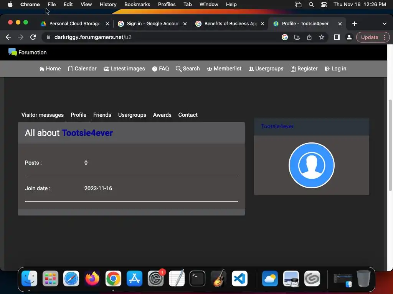The image size is (393, 294).
Task: Click the Update button in Chrome
Action: coord(370,37)
